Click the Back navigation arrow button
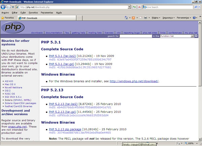 coord(3,7)
